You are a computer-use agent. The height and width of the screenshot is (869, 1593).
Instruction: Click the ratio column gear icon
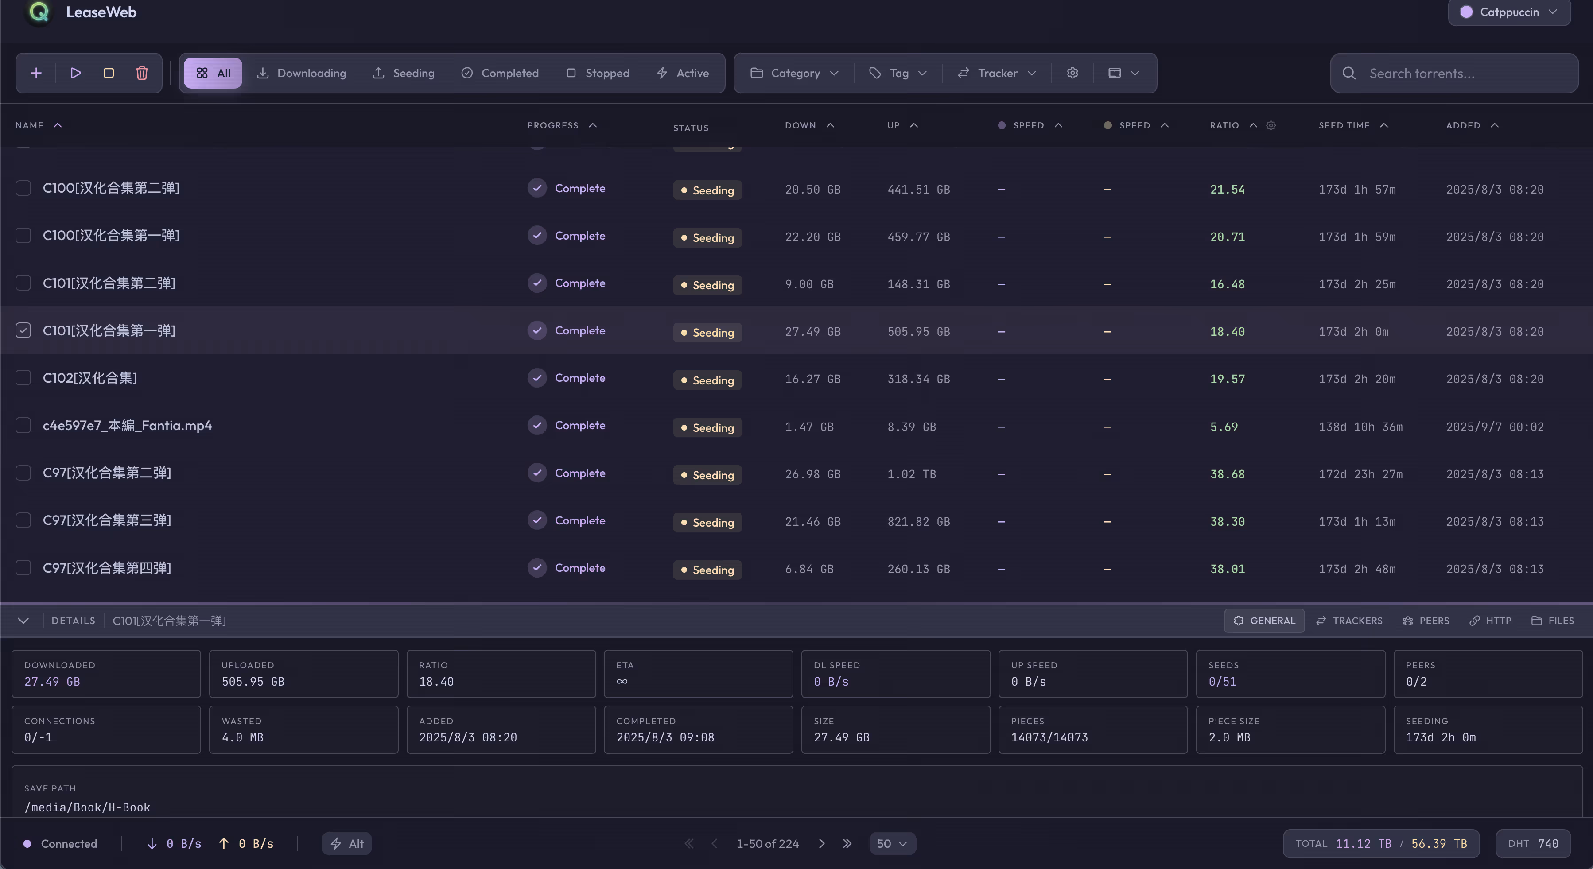(x=1271, y=125)
